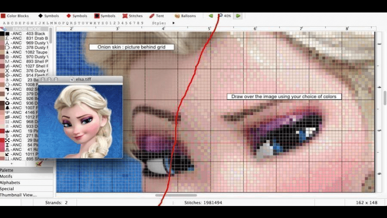Click the Thumbnail View button

18,195
